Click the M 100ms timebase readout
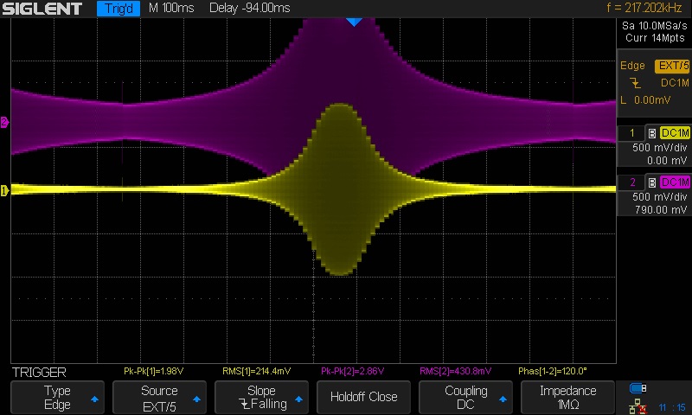Image resolution: width=692 pixels, height=415 pixels. [x=173, y=9]
